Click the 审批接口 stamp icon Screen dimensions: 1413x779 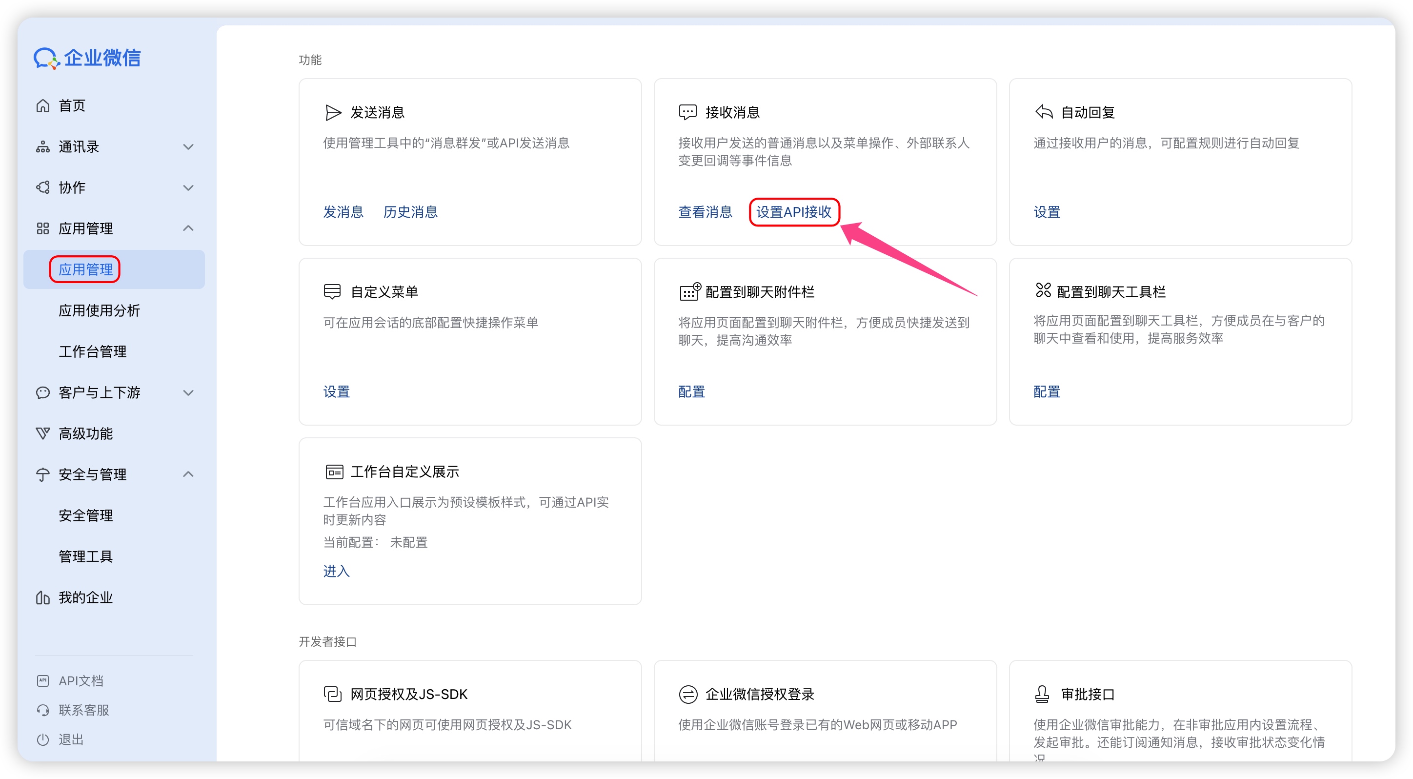coord(1042,694)
